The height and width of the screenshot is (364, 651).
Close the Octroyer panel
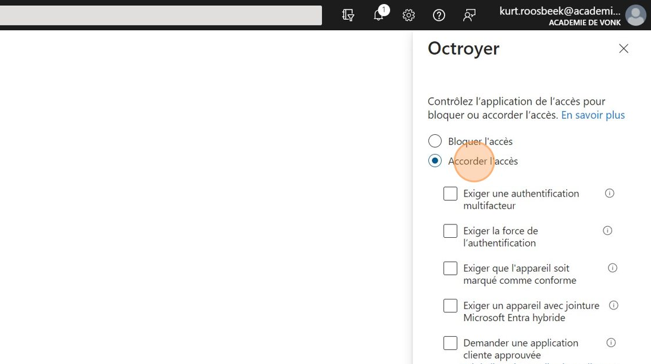(x=624, y=49)
